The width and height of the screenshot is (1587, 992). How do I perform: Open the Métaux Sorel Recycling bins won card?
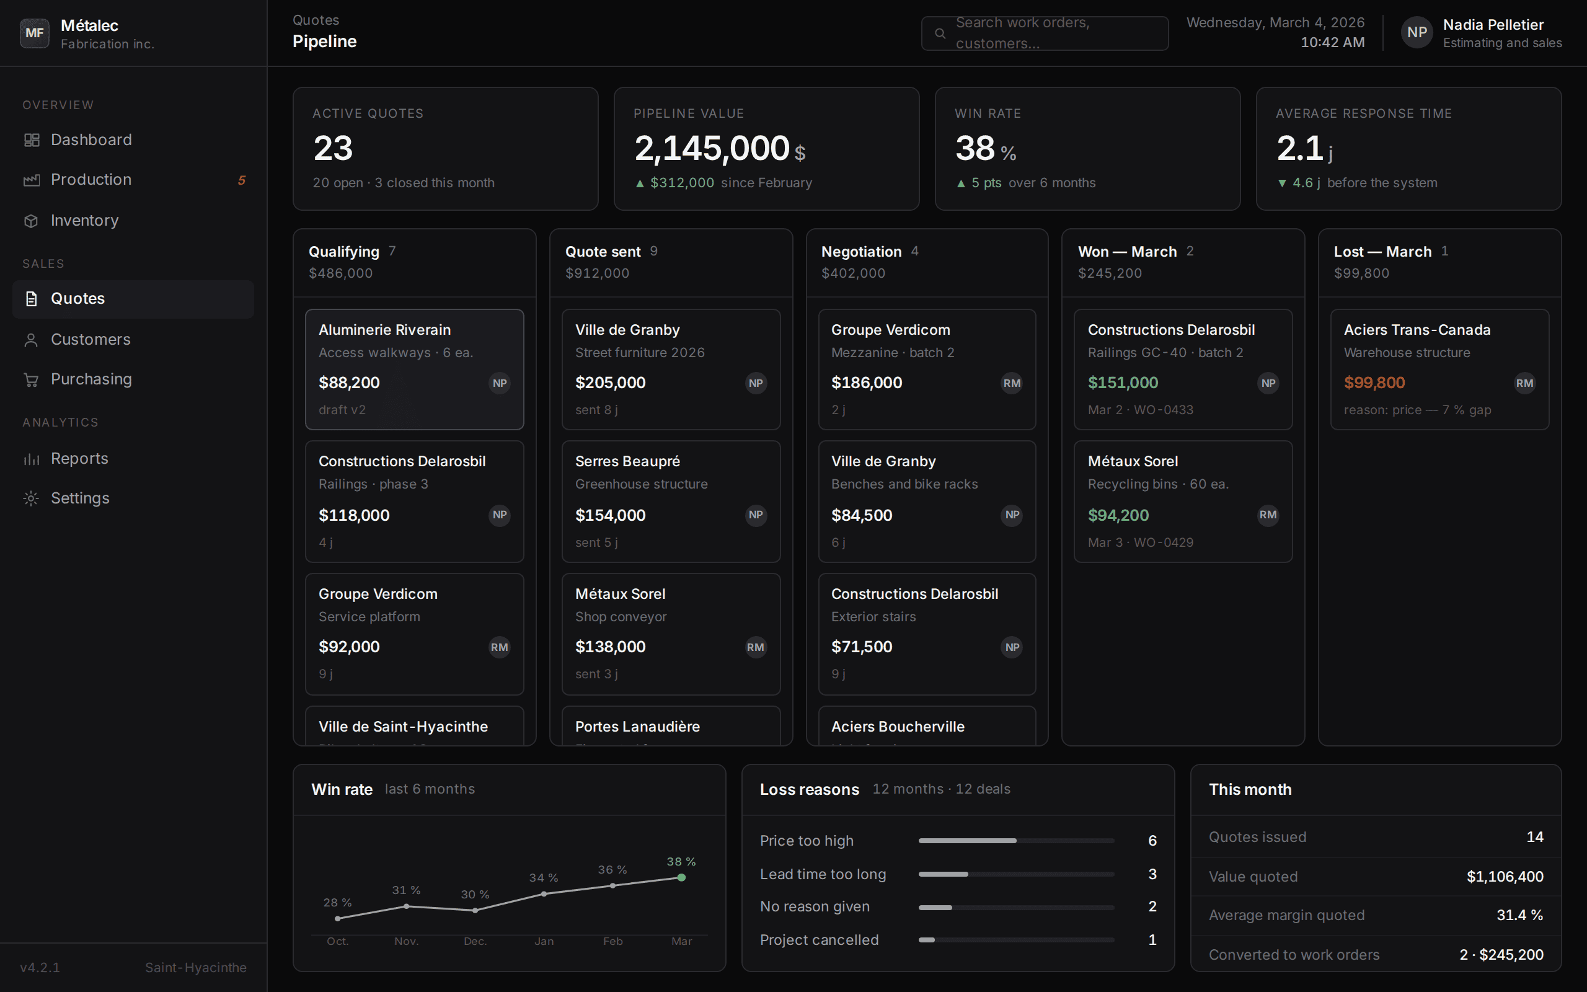point(1183,501)
